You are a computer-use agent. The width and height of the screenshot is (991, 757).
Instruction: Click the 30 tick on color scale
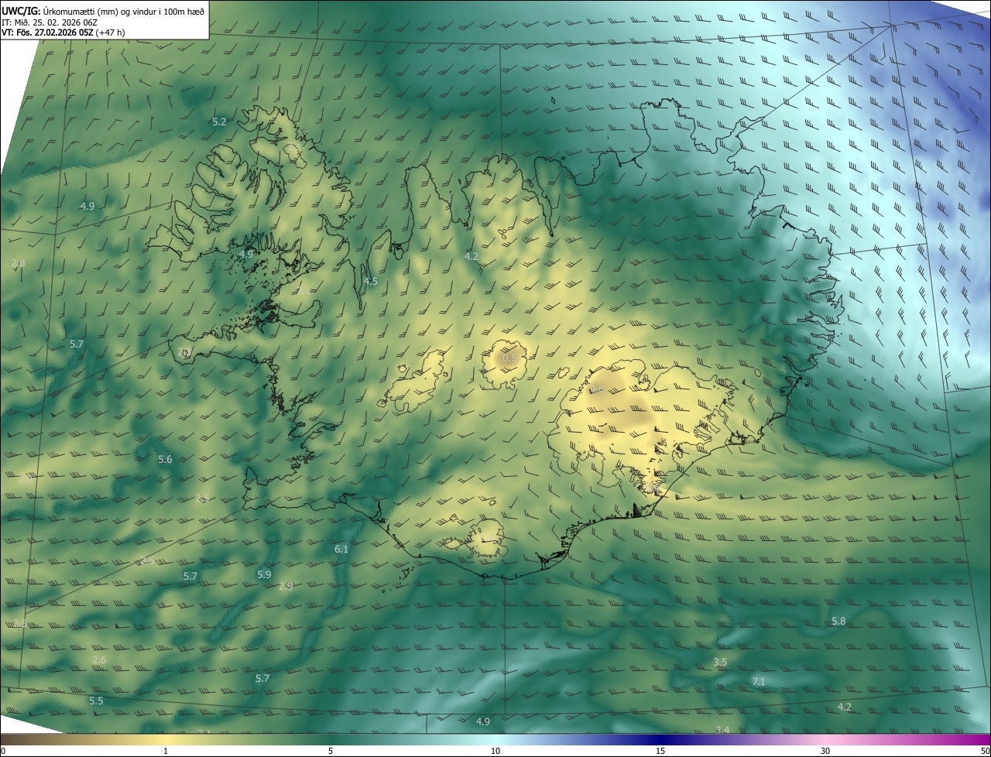click(x=825, y=751)
